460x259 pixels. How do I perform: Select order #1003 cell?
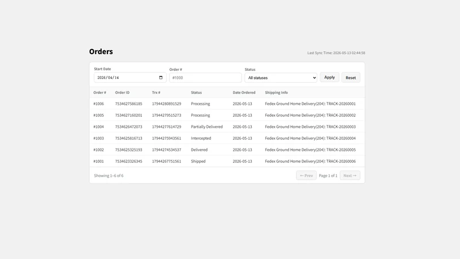coord(98,138)
